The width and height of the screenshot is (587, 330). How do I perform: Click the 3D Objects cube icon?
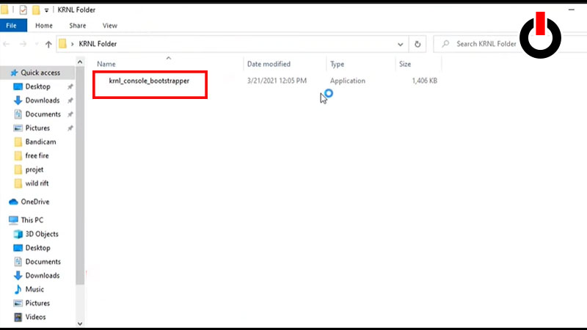coord(18,234)
